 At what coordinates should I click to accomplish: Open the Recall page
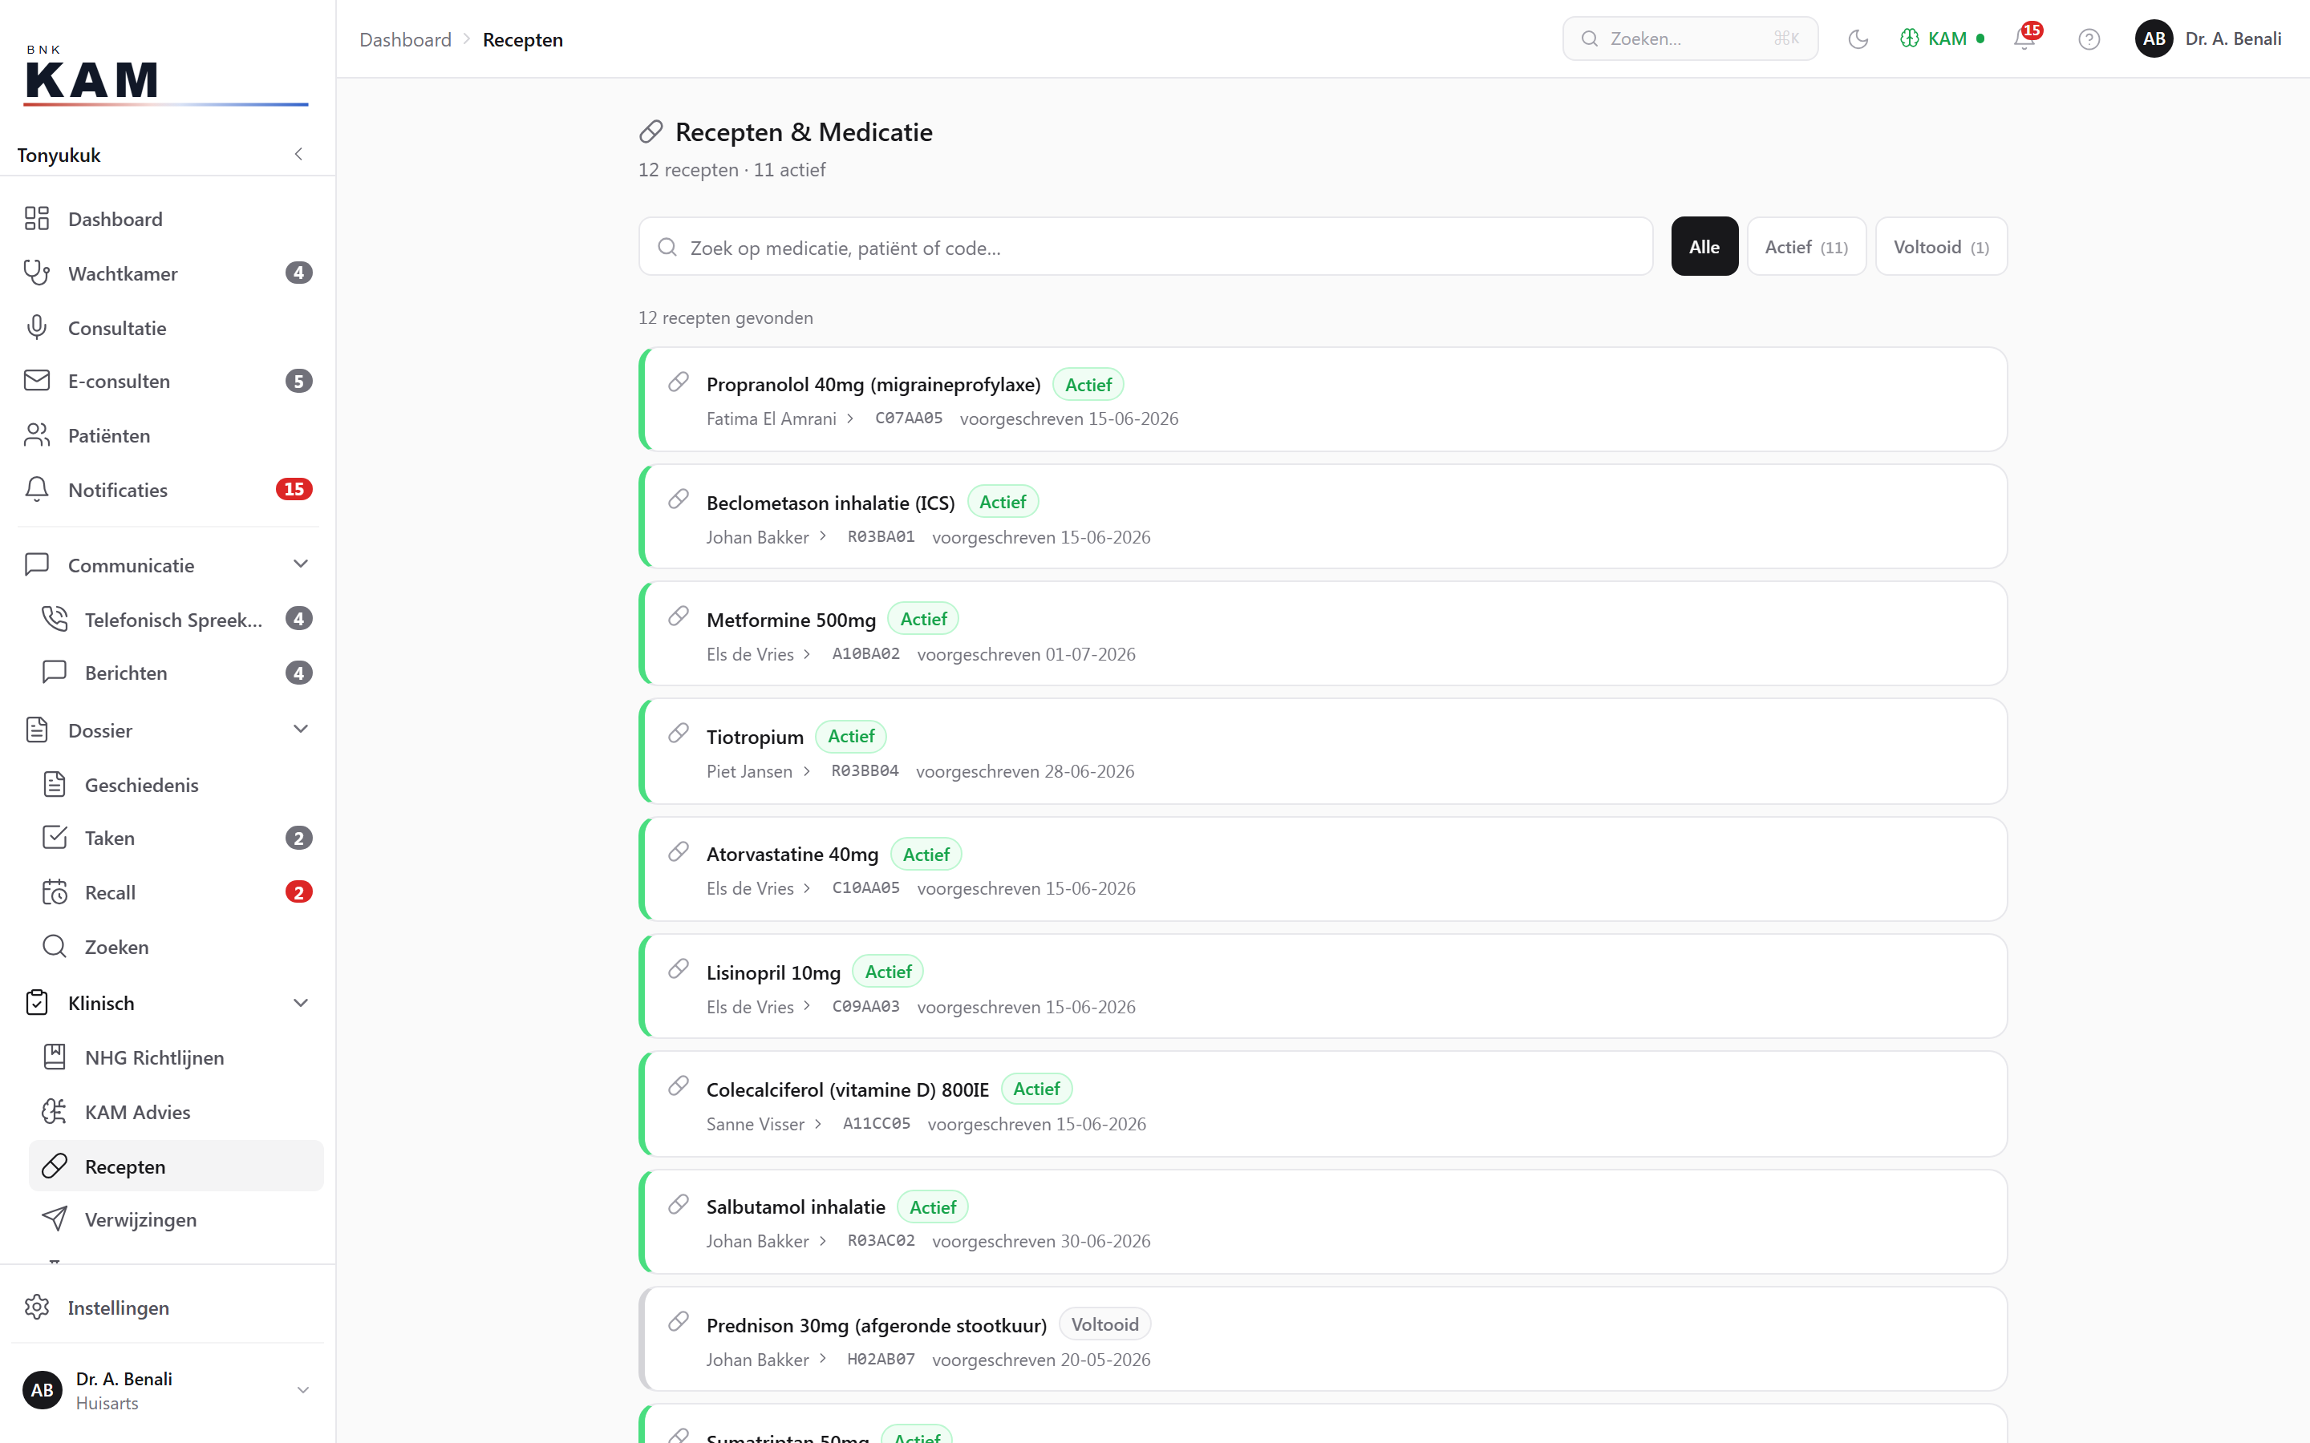click(x=176, y=892)
